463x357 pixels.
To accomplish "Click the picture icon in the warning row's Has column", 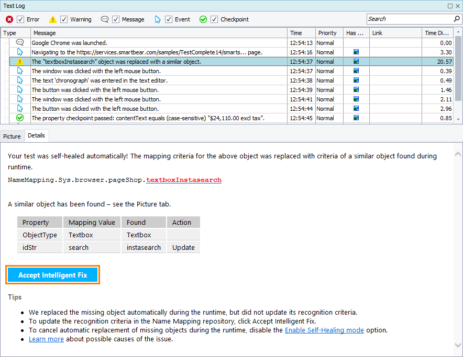I will point(356,61).
